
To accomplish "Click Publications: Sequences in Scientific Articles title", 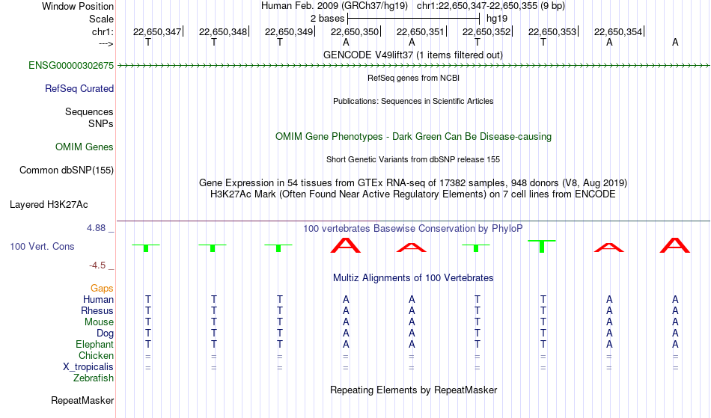I will [413, 101].
